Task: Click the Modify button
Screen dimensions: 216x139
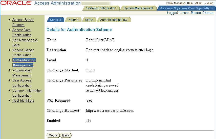Action: (53, 135)
